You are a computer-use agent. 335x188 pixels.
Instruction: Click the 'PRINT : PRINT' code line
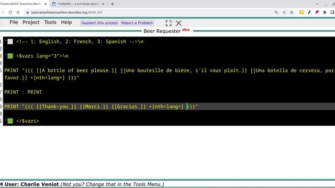pyautogui.click(x=23, y=92)
